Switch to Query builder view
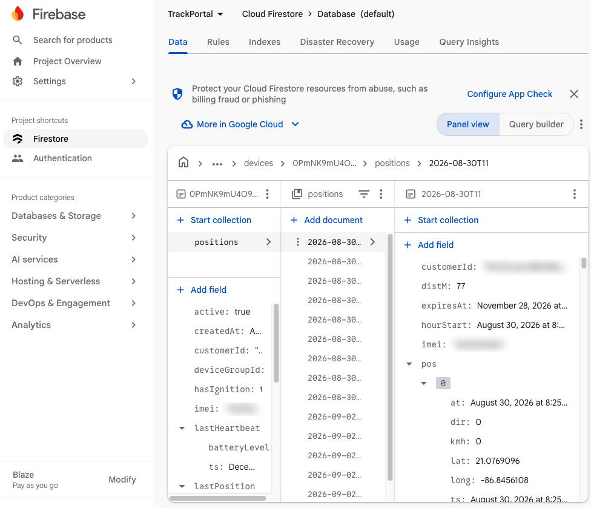This screenshot has width=591, height=508. pos(536,124)
